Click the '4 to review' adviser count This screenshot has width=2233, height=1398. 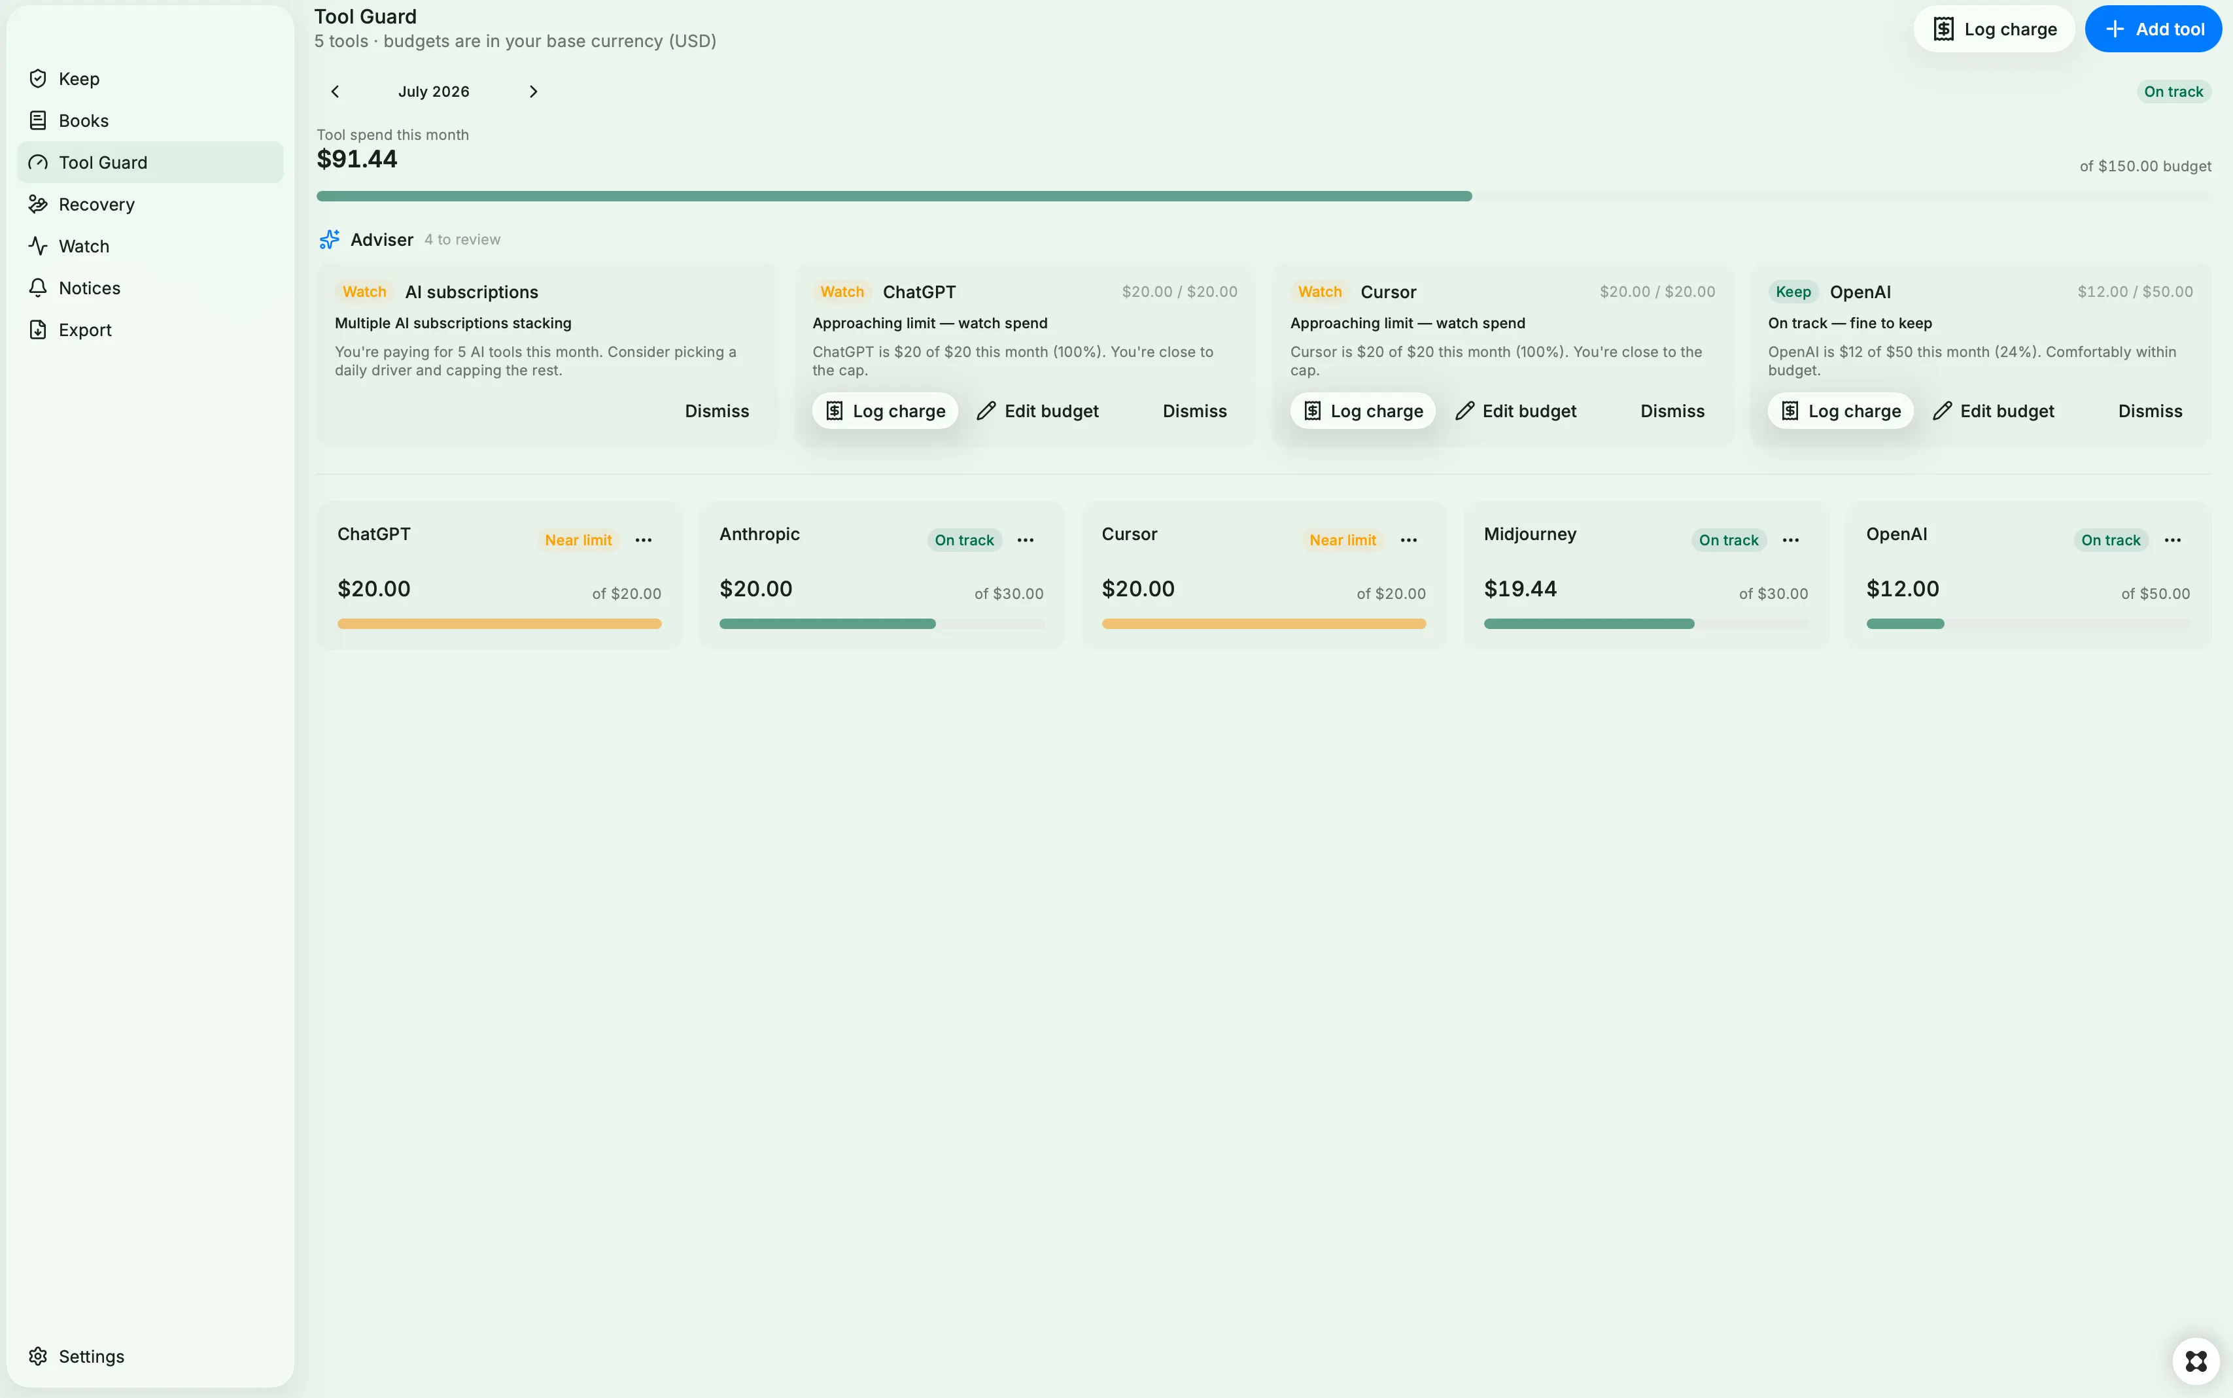[x=462, y=239]
